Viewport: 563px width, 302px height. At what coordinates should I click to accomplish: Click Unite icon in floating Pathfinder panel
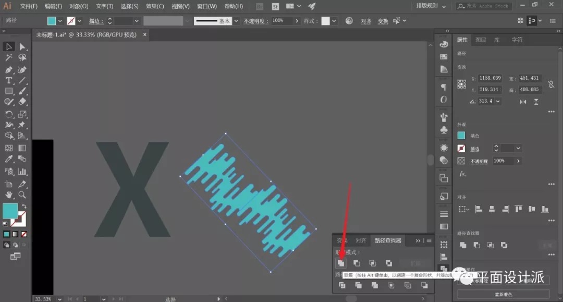point(341,263)
